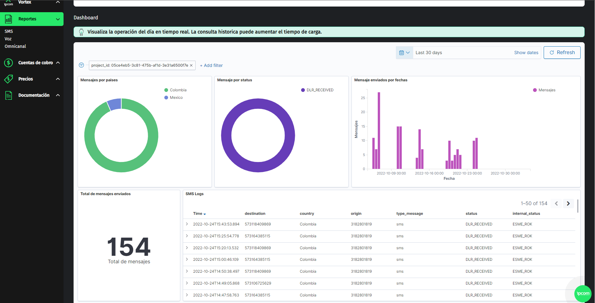This screenshot has width=595, height=303.
Task: Click the tallest bar in the chart
Action: click(x=379, y=130)
